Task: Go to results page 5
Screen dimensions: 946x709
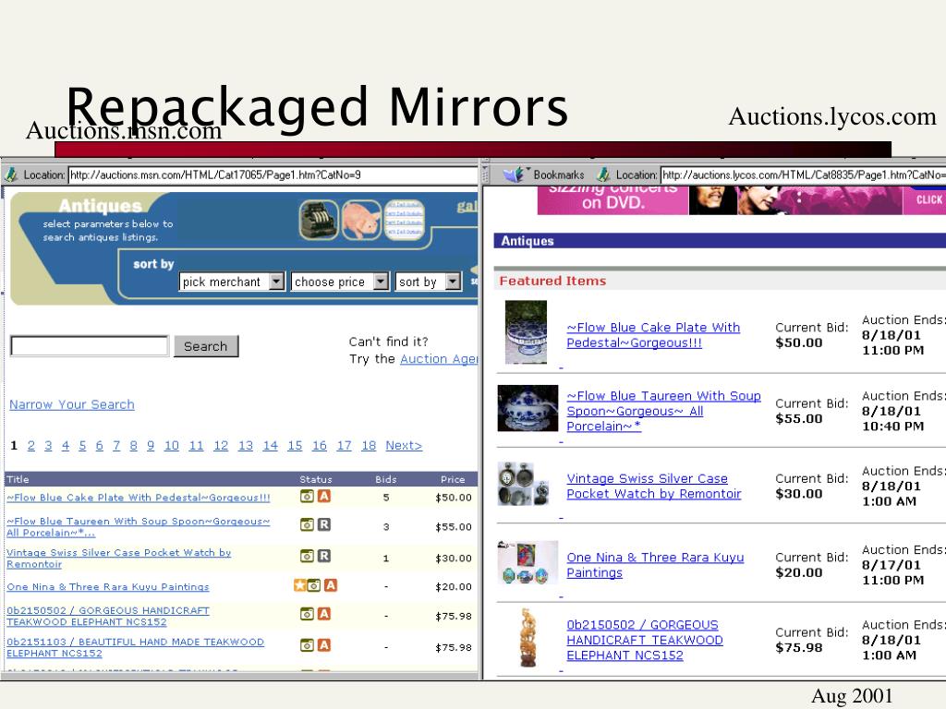Action: [82, 446]
